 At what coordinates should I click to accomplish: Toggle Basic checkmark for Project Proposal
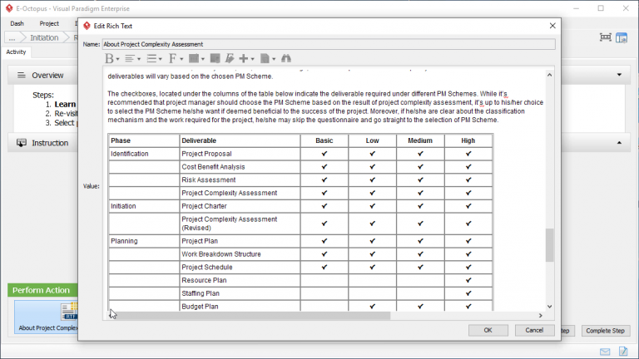click(324, 154)
